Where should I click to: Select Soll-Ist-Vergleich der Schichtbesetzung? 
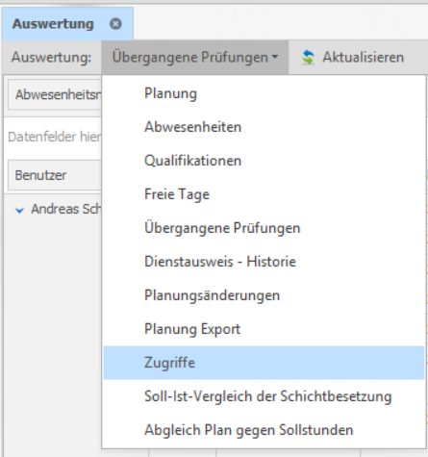pyautogui.click(x=264, y=396)
